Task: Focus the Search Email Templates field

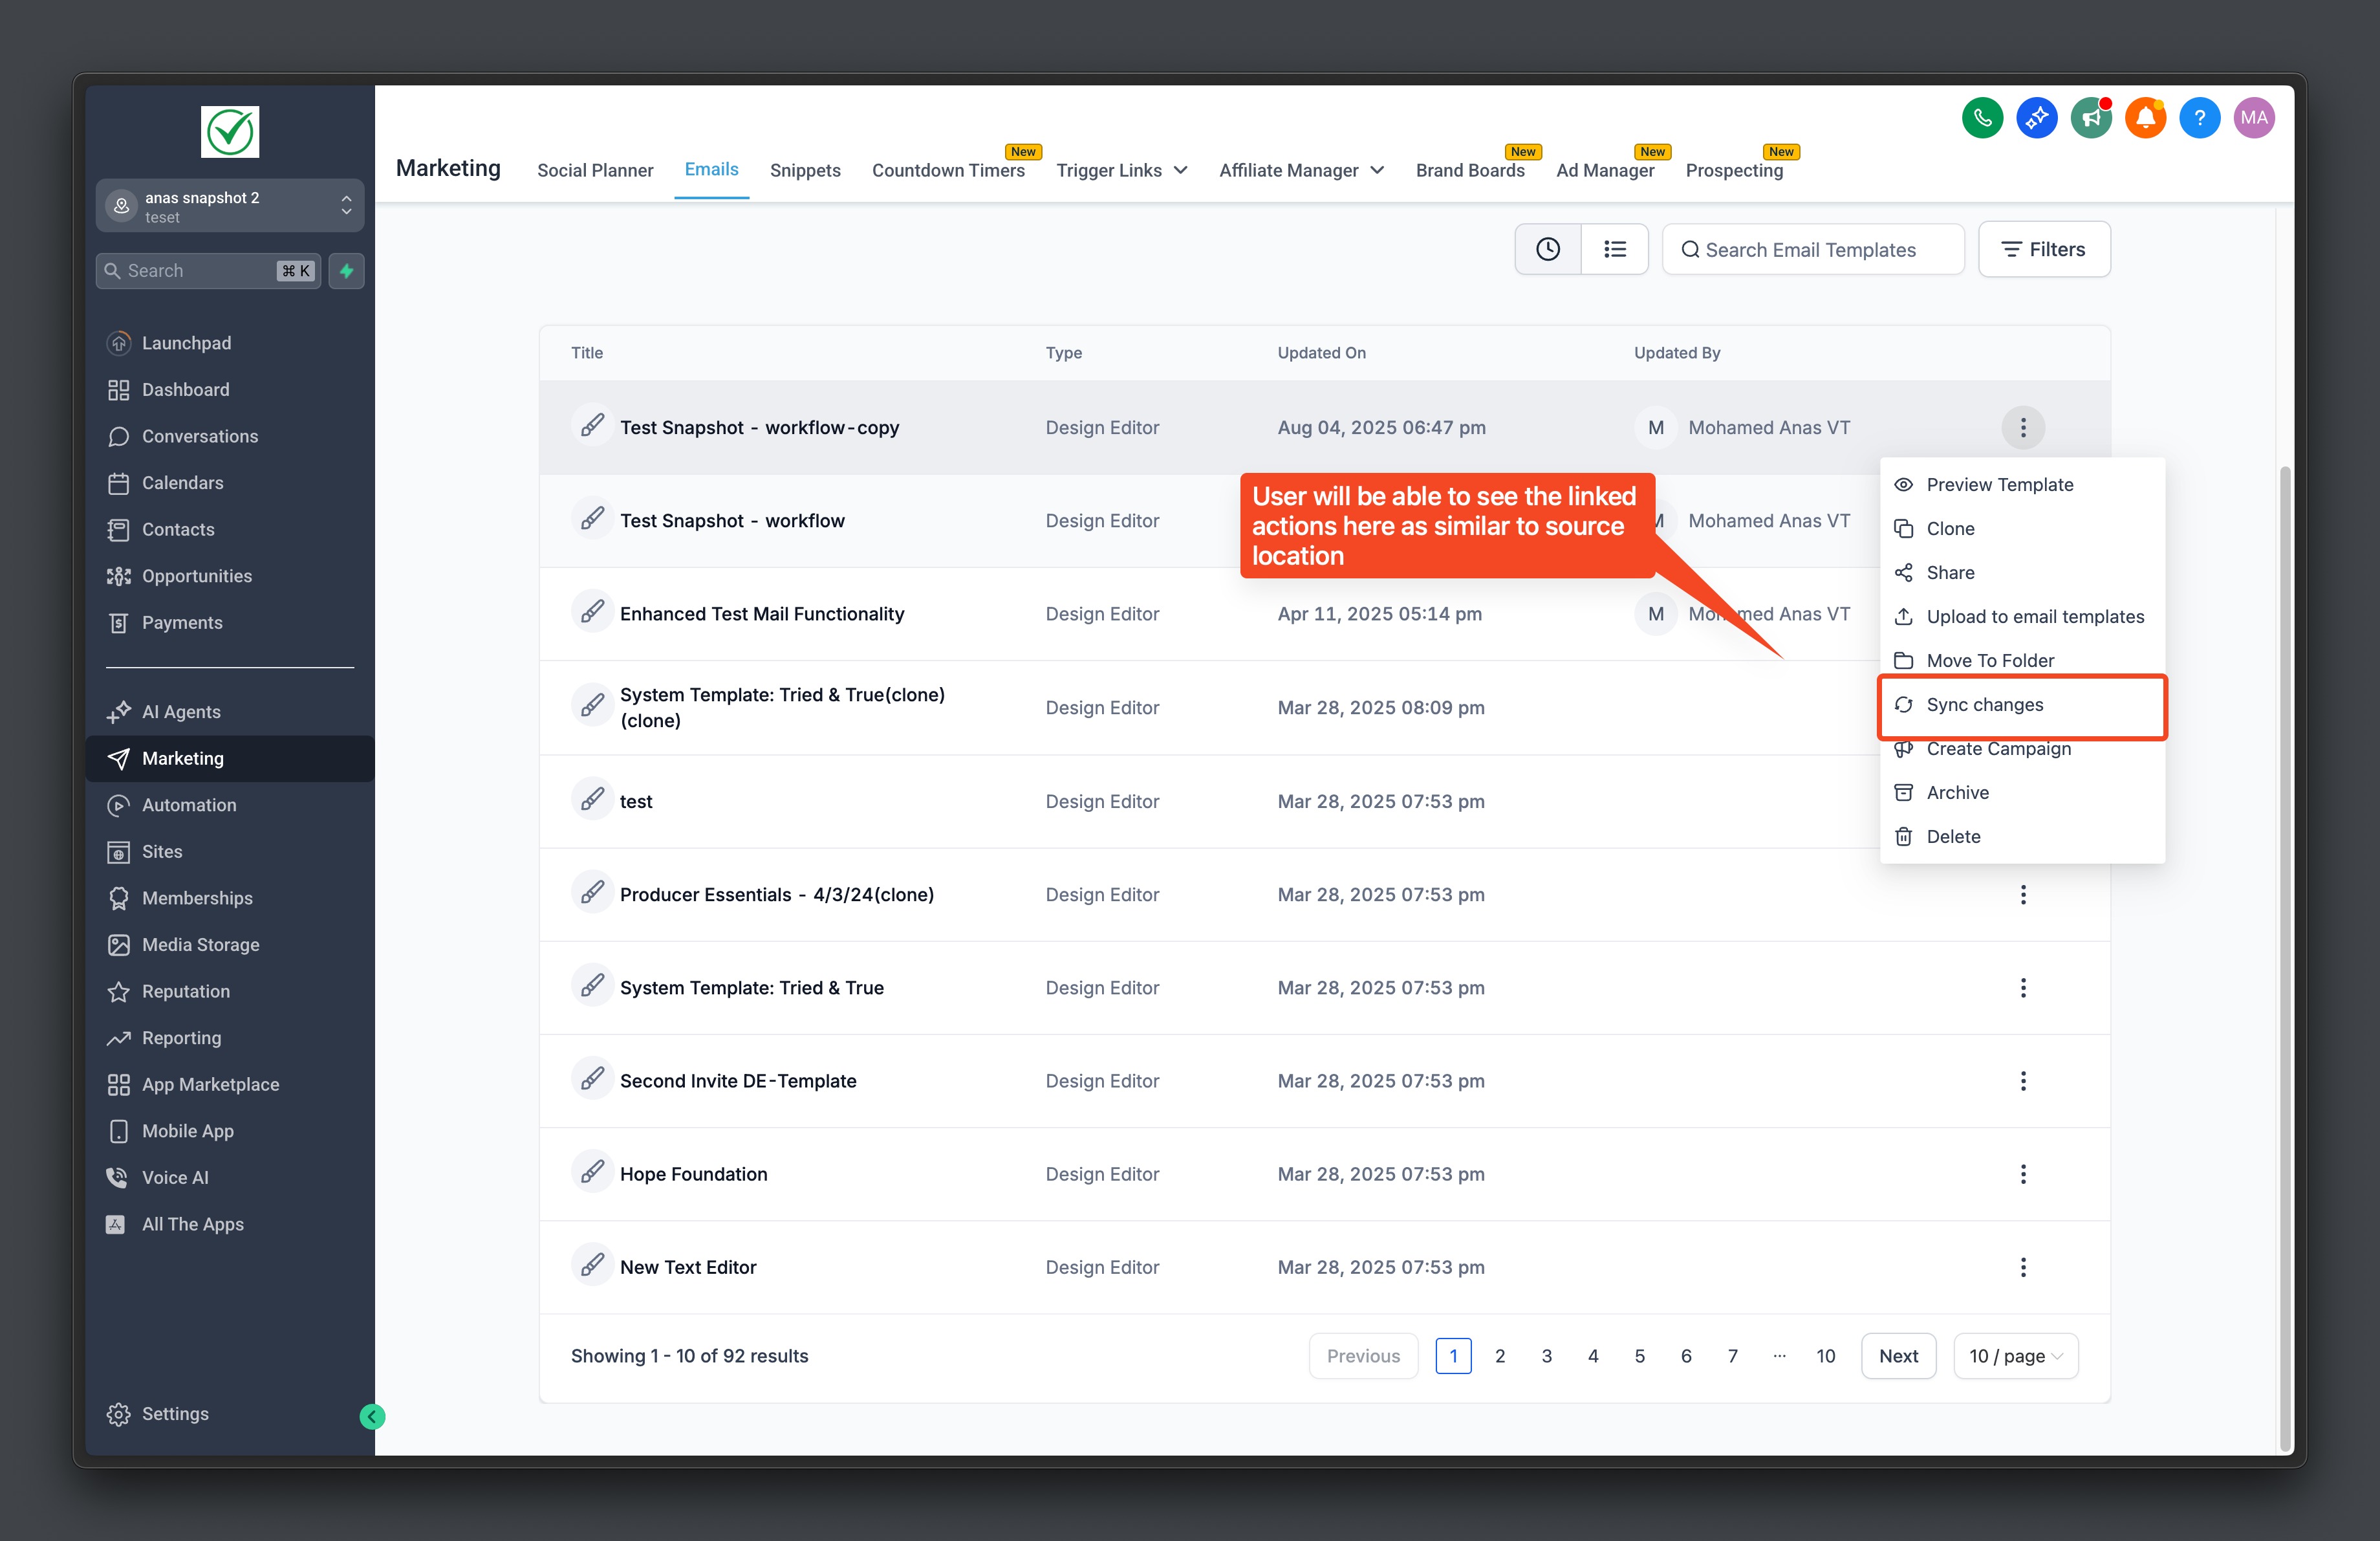Action: coord(1812,249)
